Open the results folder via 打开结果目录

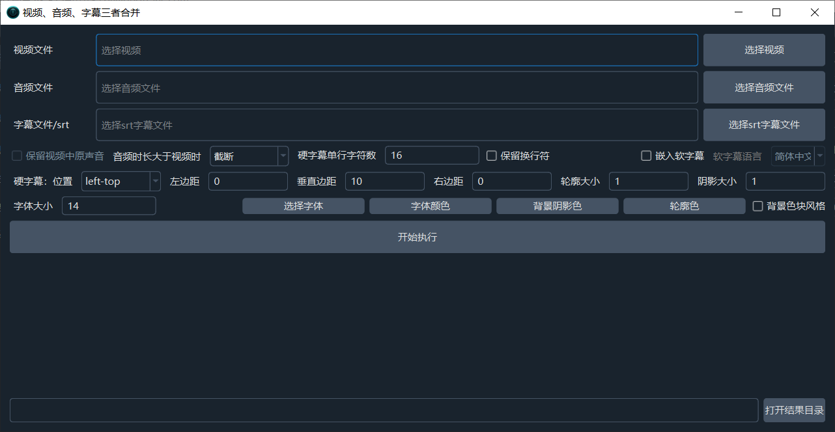794,411
